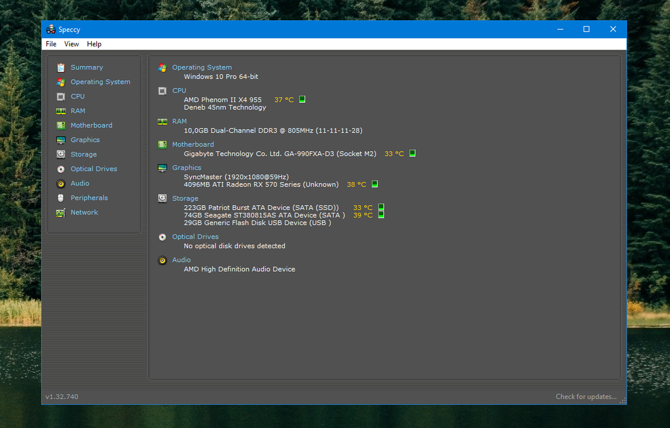Go to Operating System section in sidebar

[x=101, y=82]
